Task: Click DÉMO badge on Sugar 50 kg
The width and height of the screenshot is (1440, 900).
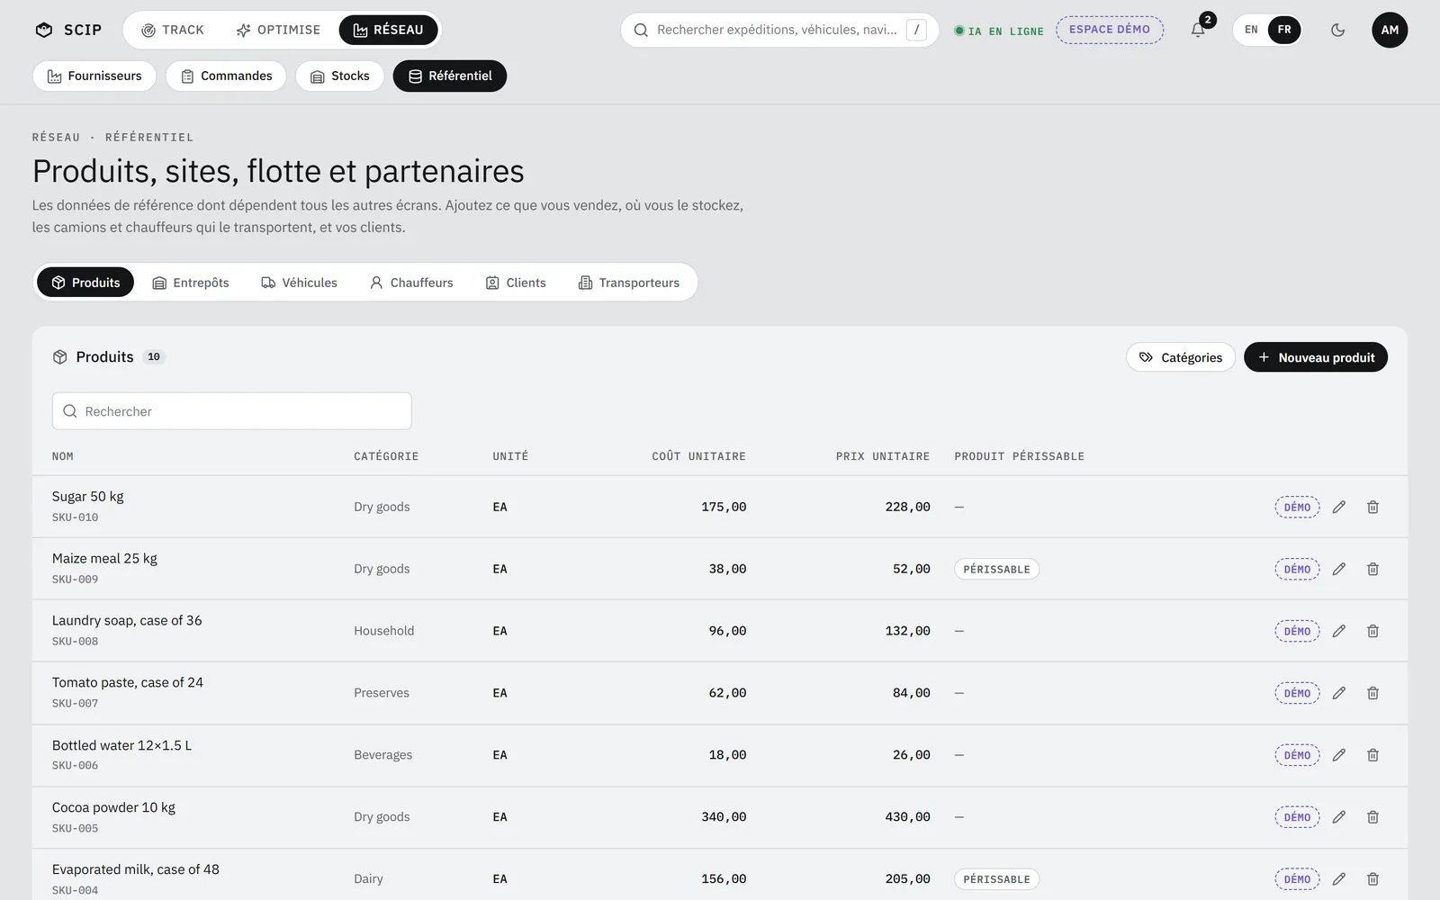Action: (x=1297, y=507)
